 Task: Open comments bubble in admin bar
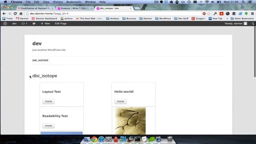pos(34,24)
